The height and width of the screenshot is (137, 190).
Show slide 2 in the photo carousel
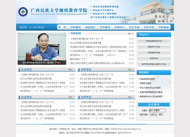click(55, 59)
